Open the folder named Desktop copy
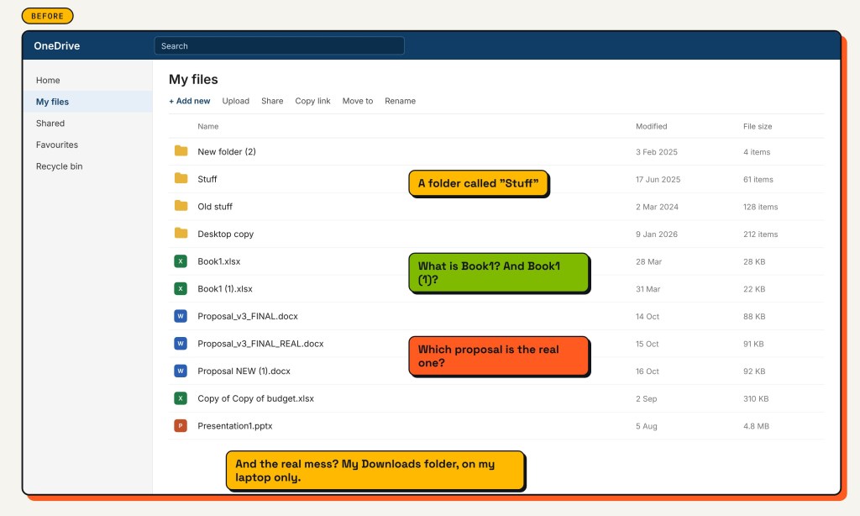This screenshot has height=516, width=860. point(225,234)
